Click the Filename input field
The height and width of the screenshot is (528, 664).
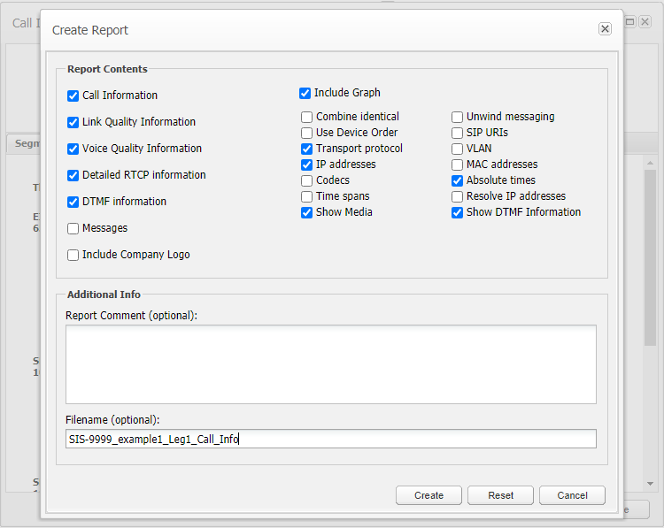[330, 439]
